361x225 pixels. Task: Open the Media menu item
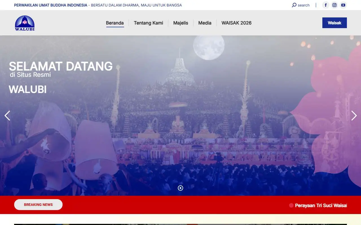pyautogui.click(x=205, y=23)
